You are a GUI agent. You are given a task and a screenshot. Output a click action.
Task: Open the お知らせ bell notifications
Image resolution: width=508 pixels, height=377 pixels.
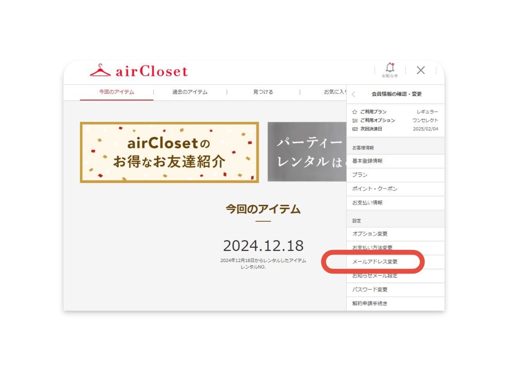[x=390, y=70]
